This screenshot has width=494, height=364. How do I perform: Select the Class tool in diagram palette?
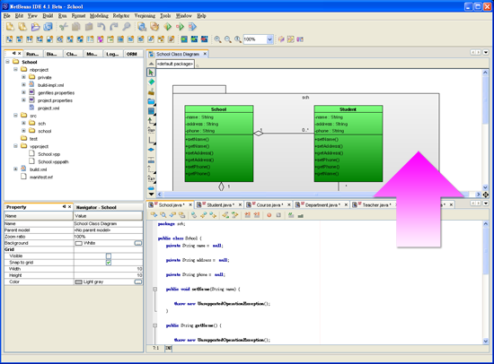point(151,111)
